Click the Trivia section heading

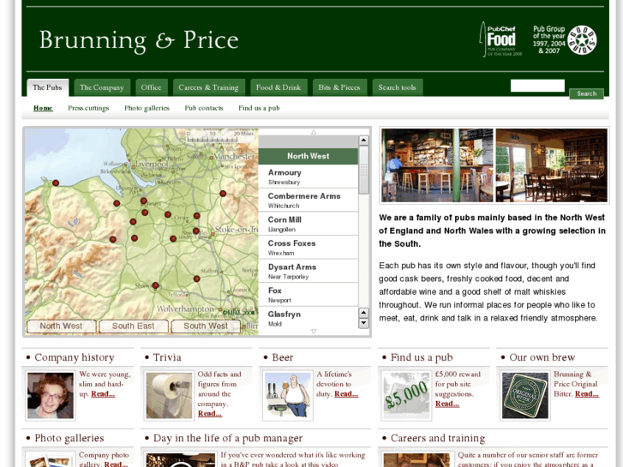[167, 357]
